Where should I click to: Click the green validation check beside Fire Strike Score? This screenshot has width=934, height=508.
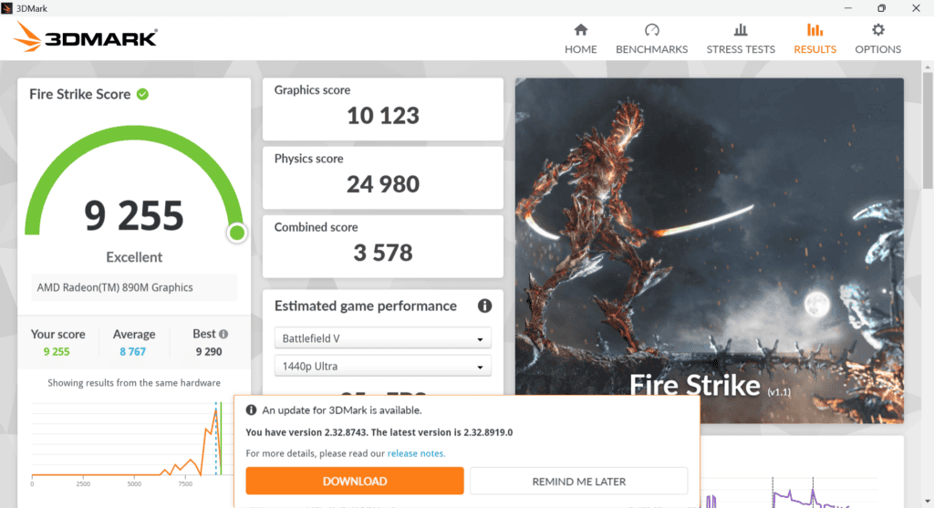click(142, 94)
